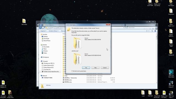Open Valhalla SE desktop folder
Viewport: 176px width, 99px height.
point(171,53)
